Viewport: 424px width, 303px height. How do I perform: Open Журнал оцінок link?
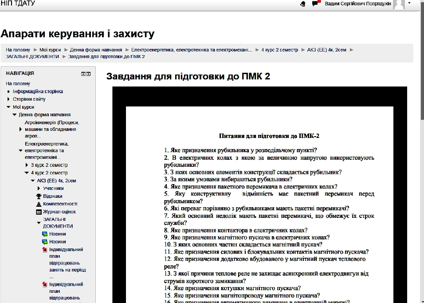point(59,212)
